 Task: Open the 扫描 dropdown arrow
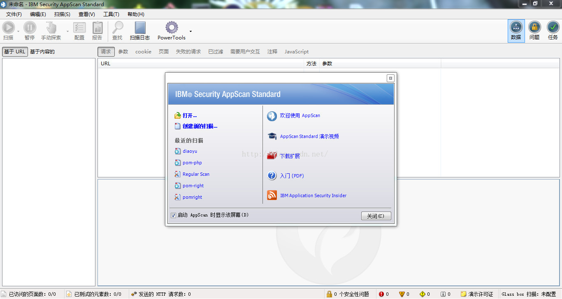pyautogui.click(x=18, y=31)
